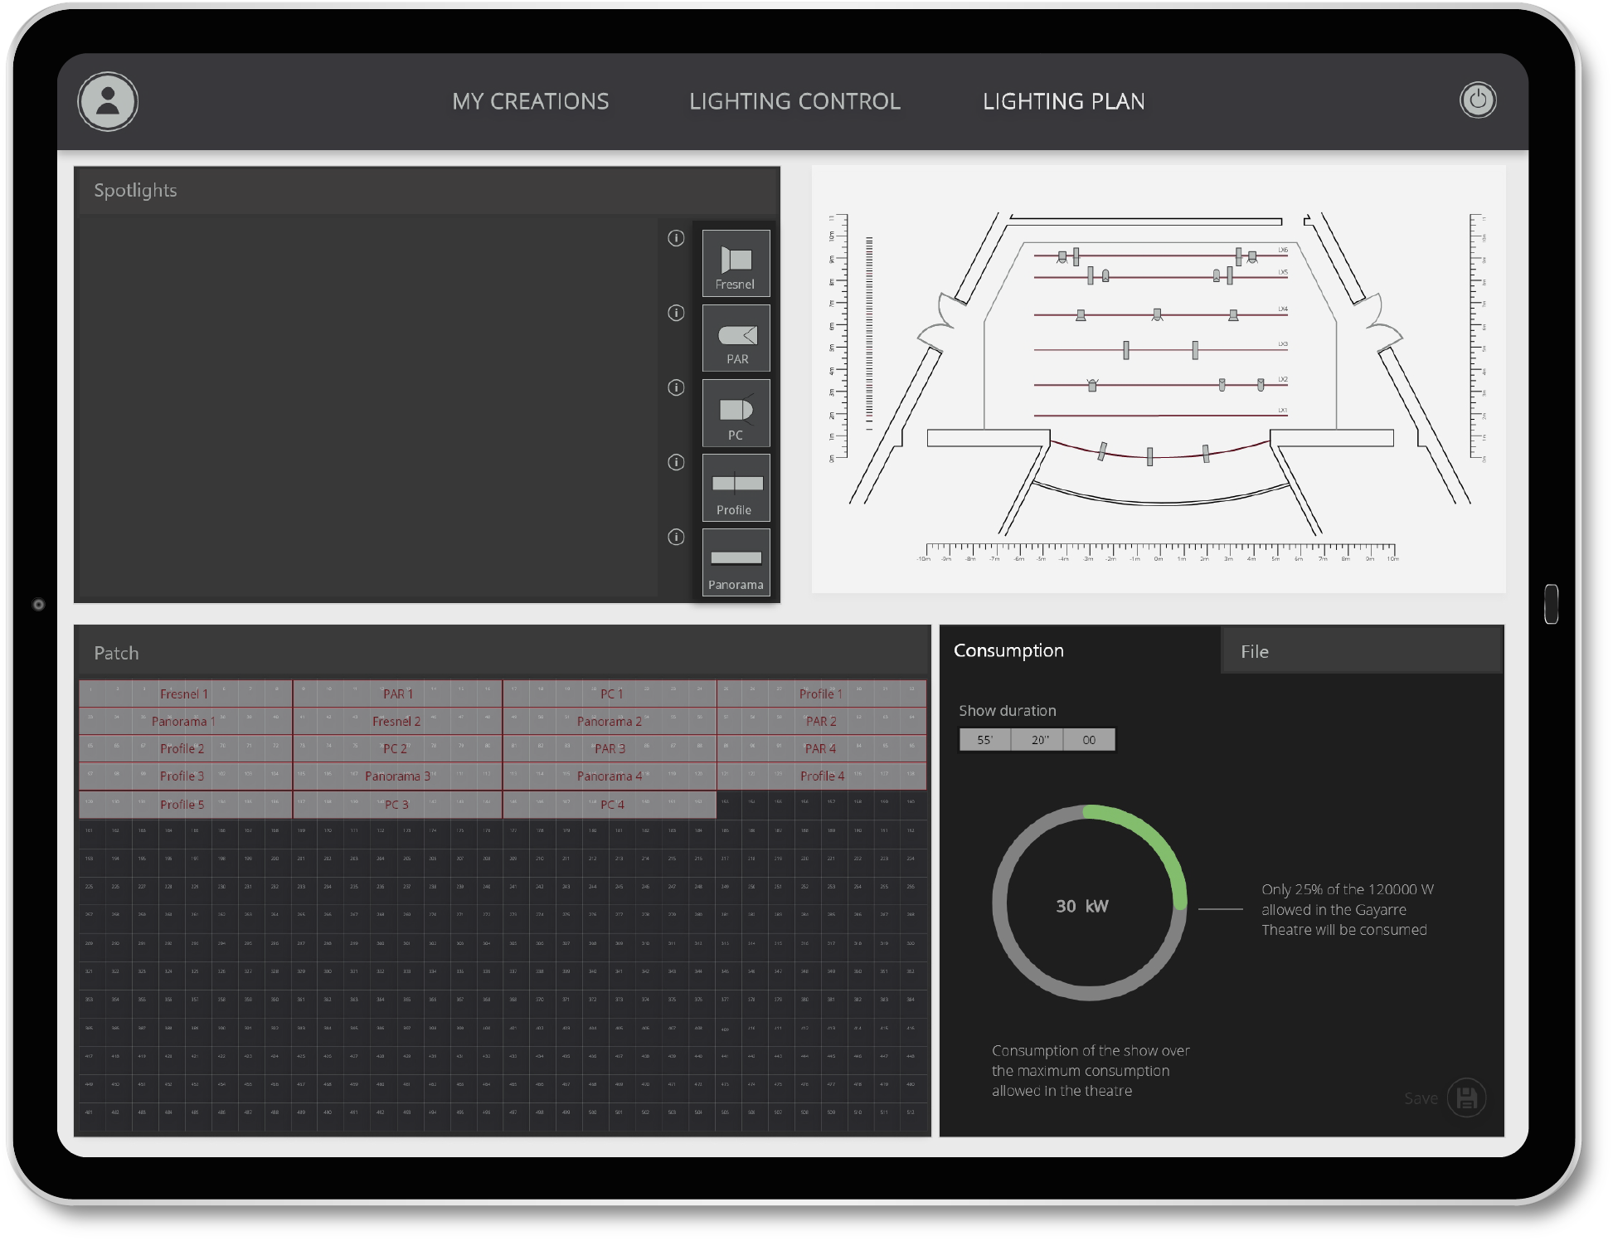Choose the PC spotlight tool
Viewport: 1613px width, 1241px height.
point(736,413)
